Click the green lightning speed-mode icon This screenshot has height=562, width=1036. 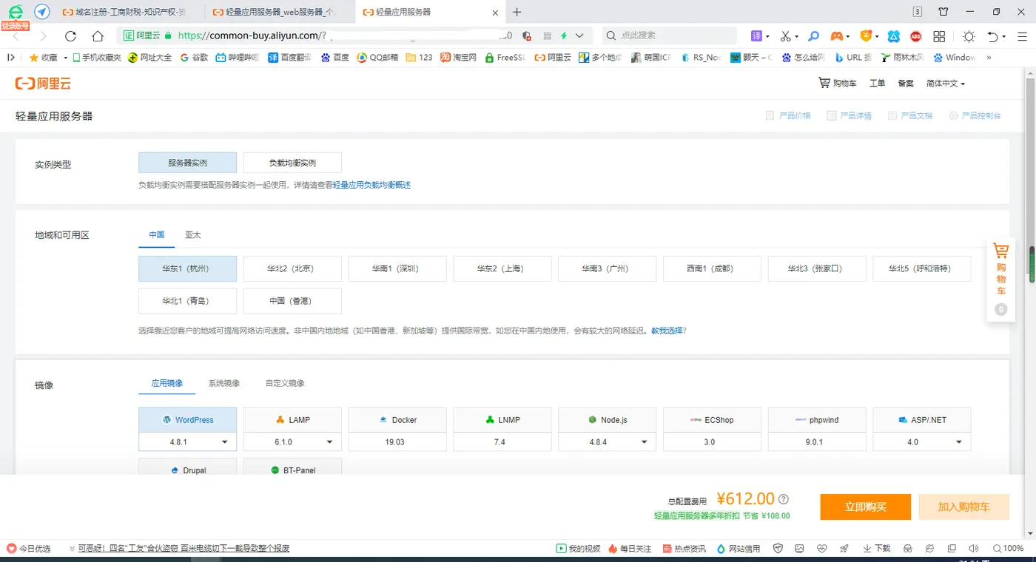point(564,35)
